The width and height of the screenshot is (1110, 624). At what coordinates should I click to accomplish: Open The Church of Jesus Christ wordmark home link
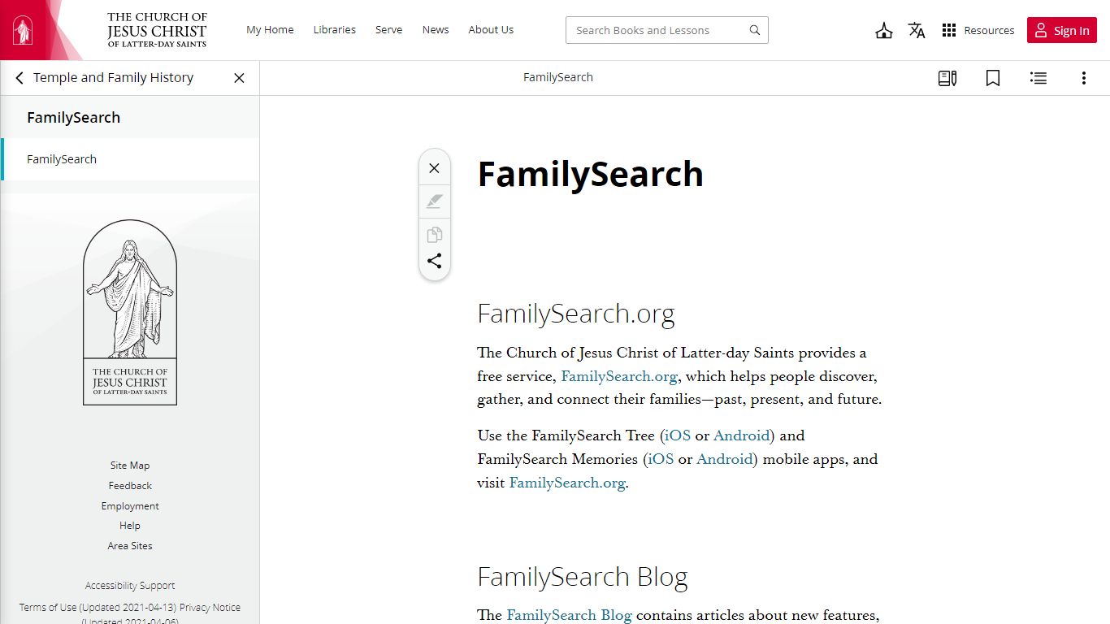click(158, 30)
